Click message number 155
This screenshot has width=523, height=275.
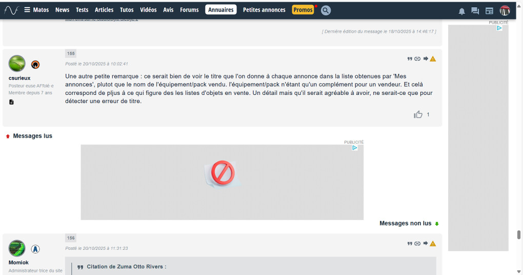point(71,53)
